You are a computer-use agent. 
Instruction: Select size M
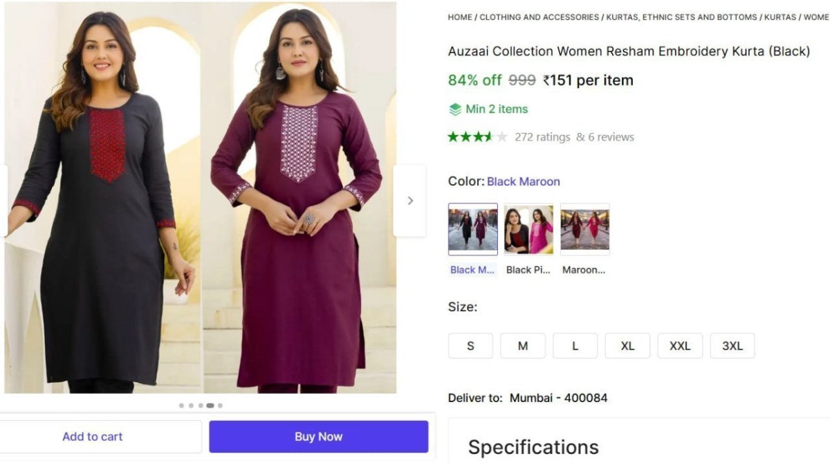tap(523, 345)
